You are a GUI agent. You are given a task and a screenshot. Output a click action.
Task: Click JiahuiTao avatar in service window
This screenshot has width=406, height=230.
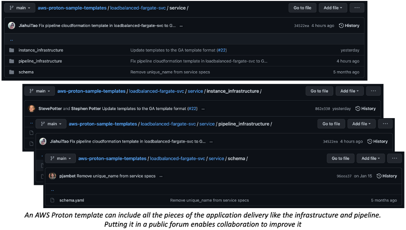click(x=12, y=25)
